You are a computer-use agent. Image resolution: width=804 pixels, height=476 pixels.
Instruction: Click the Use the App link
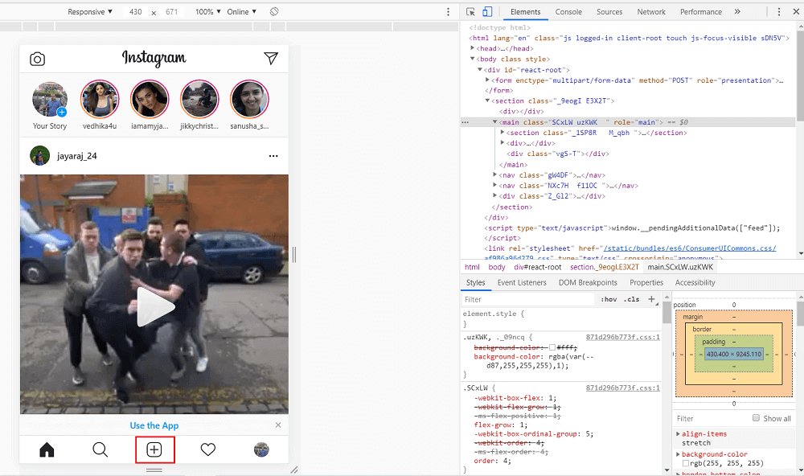(154, 425)
